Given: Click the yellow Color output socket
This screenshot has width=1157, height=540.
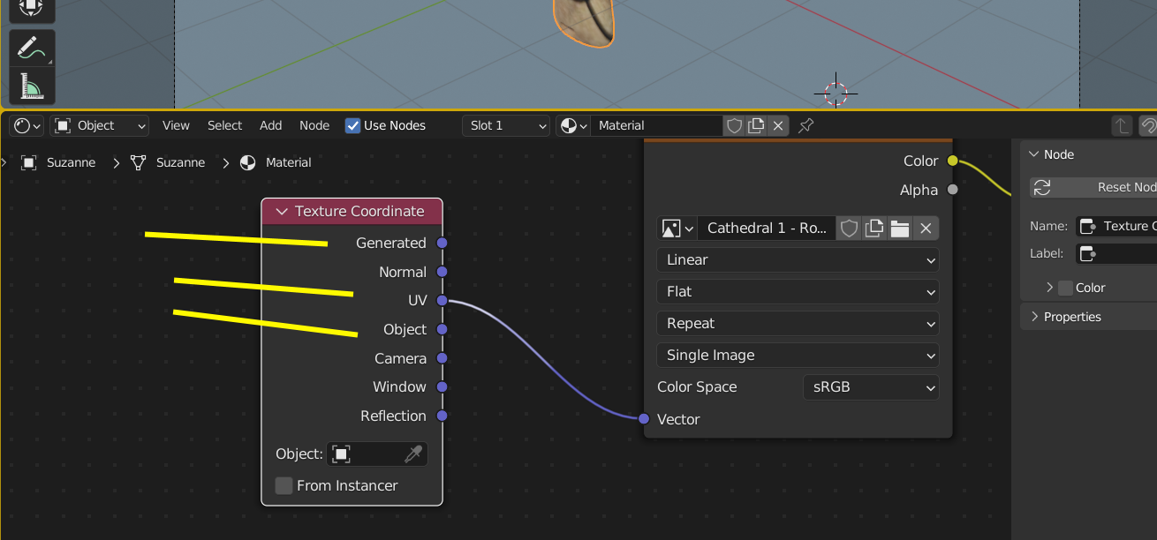Looking at the screenshot, I should (952, 161).
